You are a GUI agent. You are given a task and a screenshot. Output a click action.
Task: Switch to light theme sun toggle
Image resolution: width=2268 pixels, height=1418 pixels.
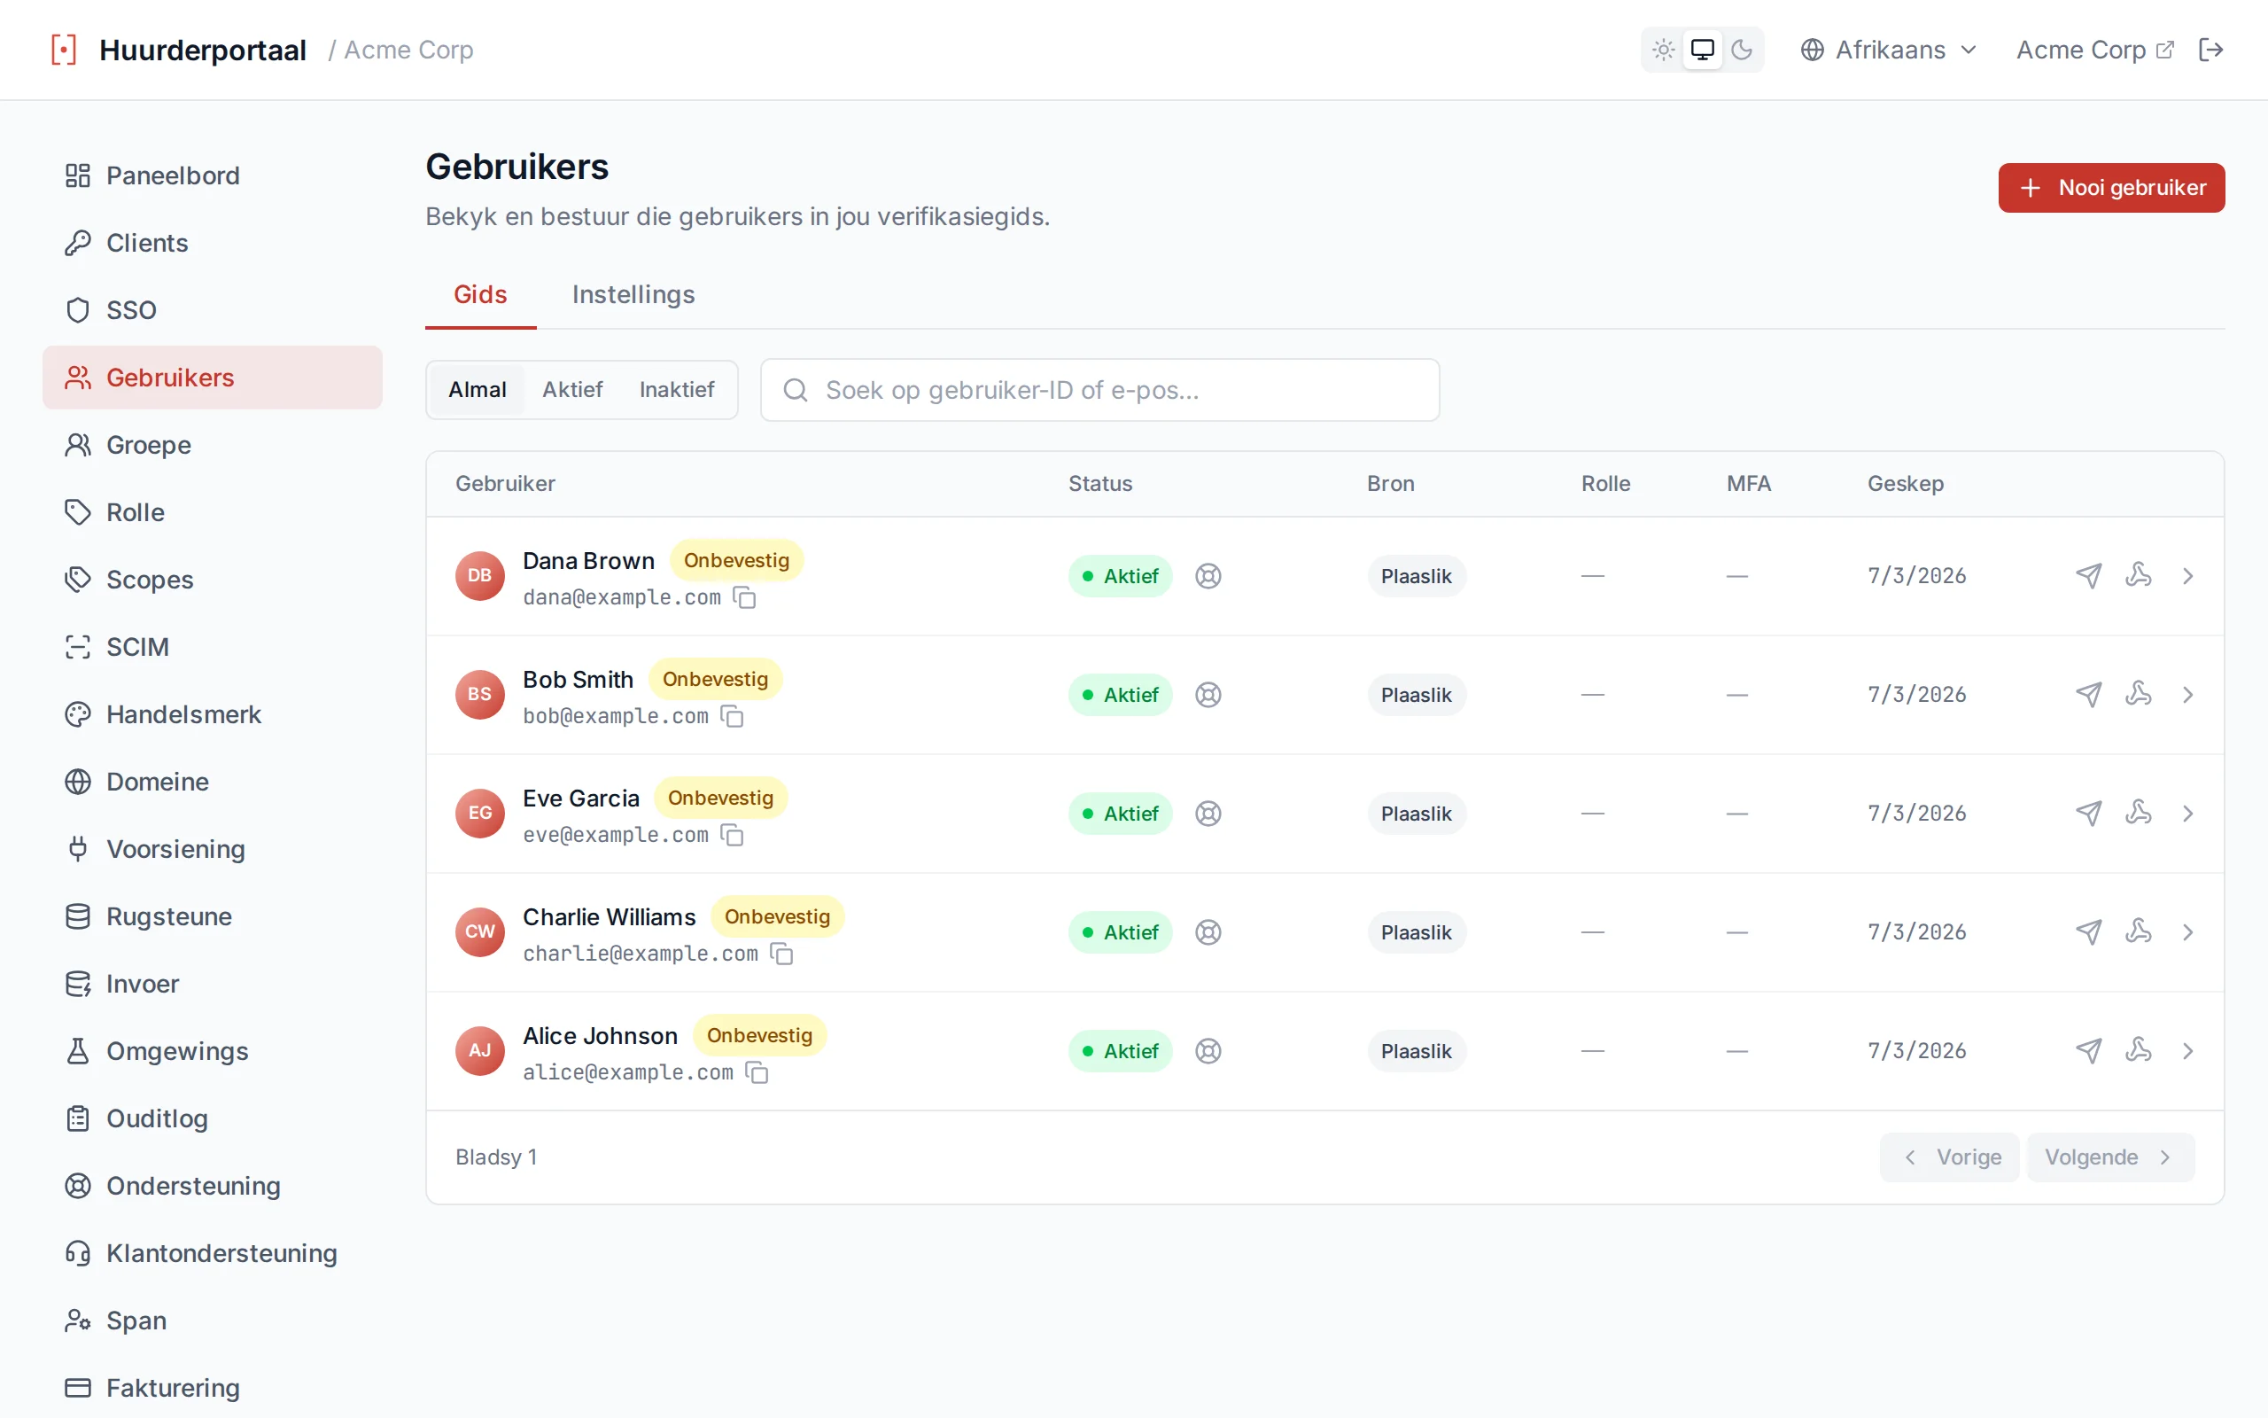pyautogui.click(x=1664, y=50)
